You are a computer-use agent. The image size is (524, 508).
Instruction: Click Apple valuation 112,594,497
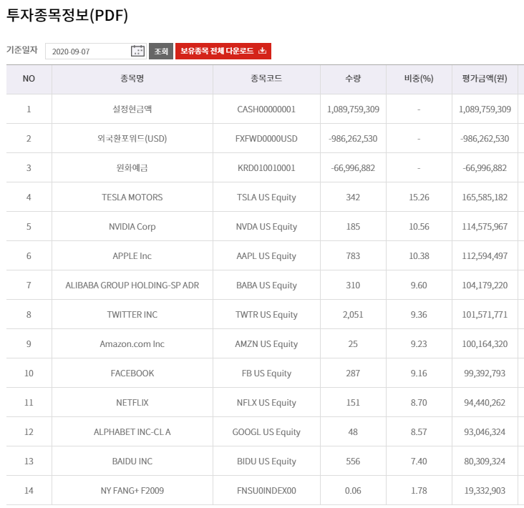pyautogui.click(x=485, y=256)
